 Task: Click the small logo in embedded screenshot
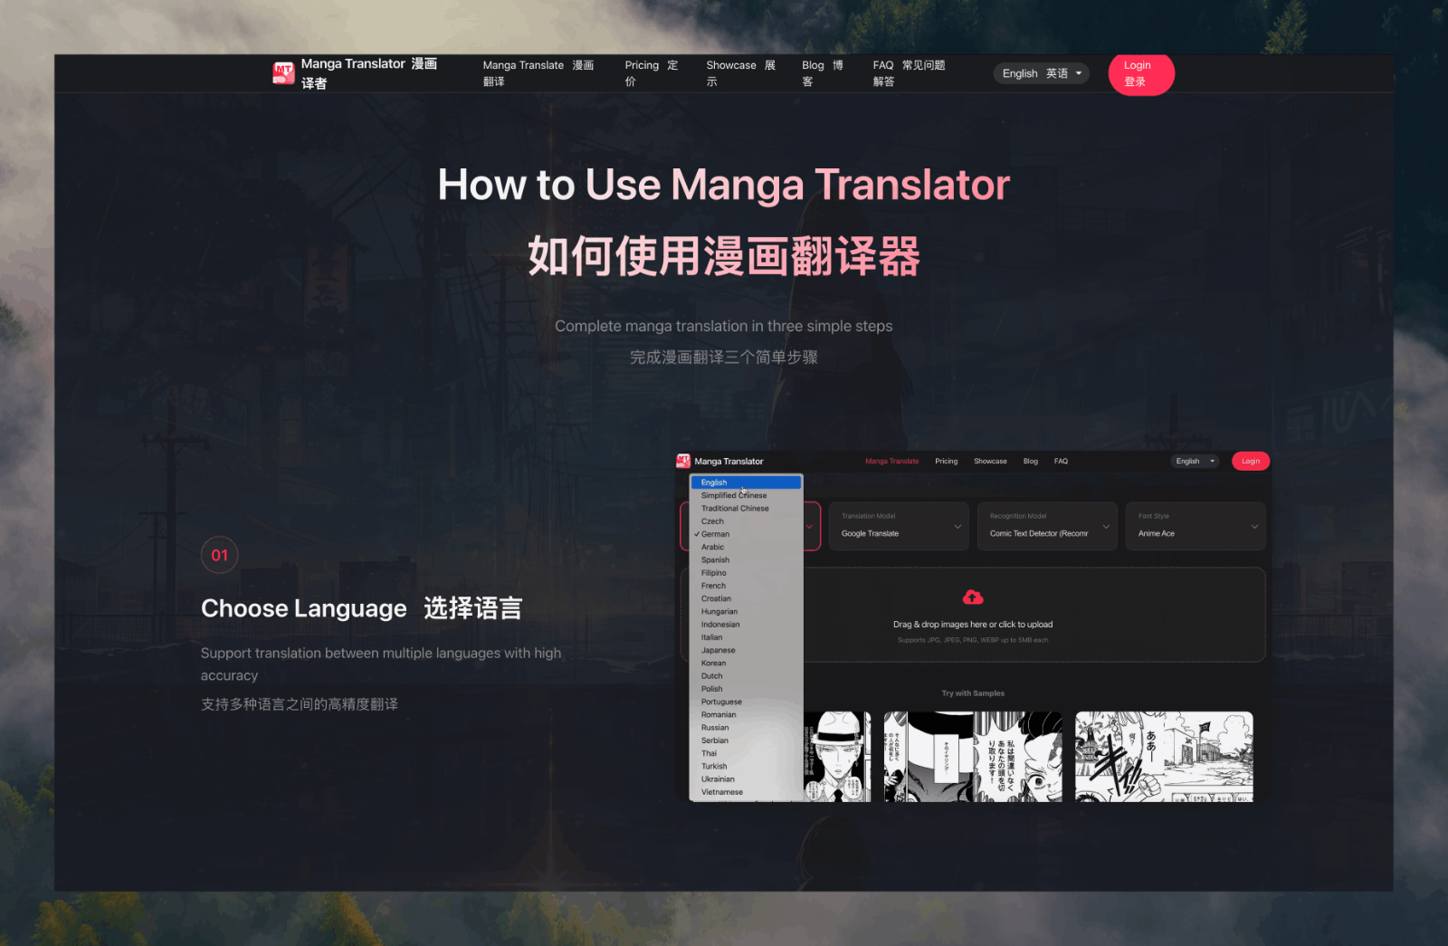pyautogui.click(x=683, y=461)
